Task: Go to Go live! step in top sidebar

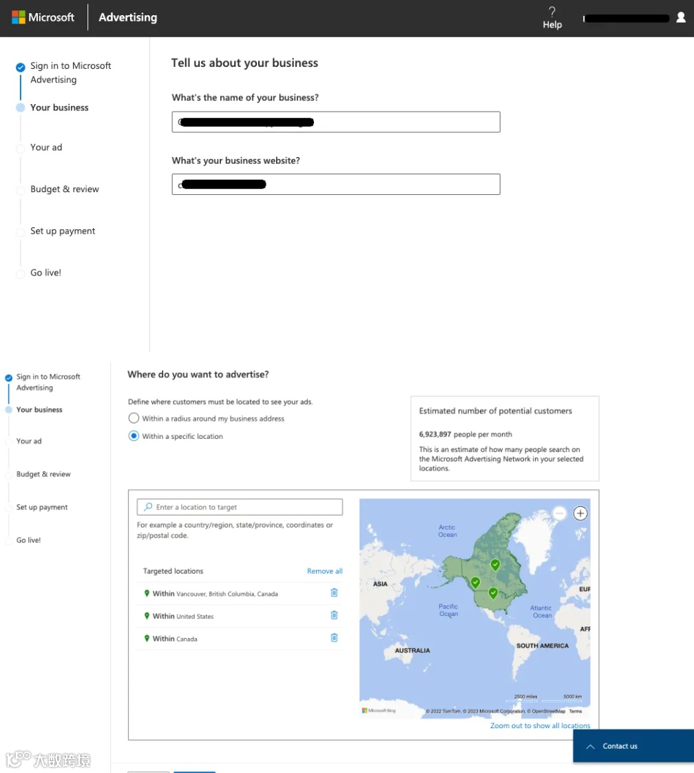Action: point(46,273)
